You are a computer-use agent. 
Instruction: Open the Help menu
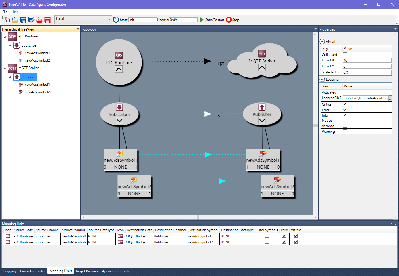15,12
